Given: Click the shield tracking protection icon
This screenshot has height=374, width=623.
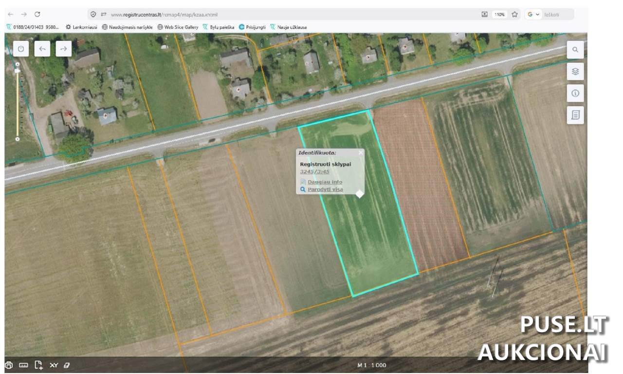Looking at the screenshot, I should click(93, 15).
